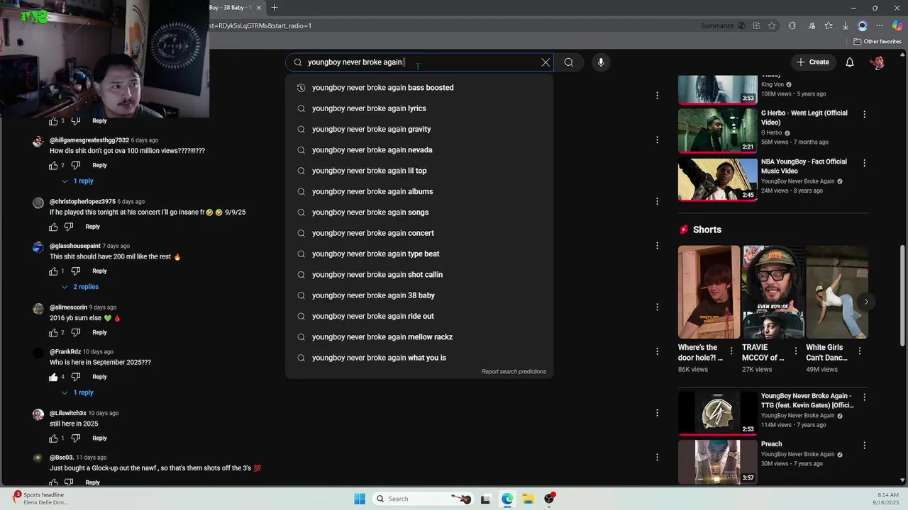Viewport: 908px width, 510px height.
Task: Open File Explorer from taskbar
Action: (528, 499)
